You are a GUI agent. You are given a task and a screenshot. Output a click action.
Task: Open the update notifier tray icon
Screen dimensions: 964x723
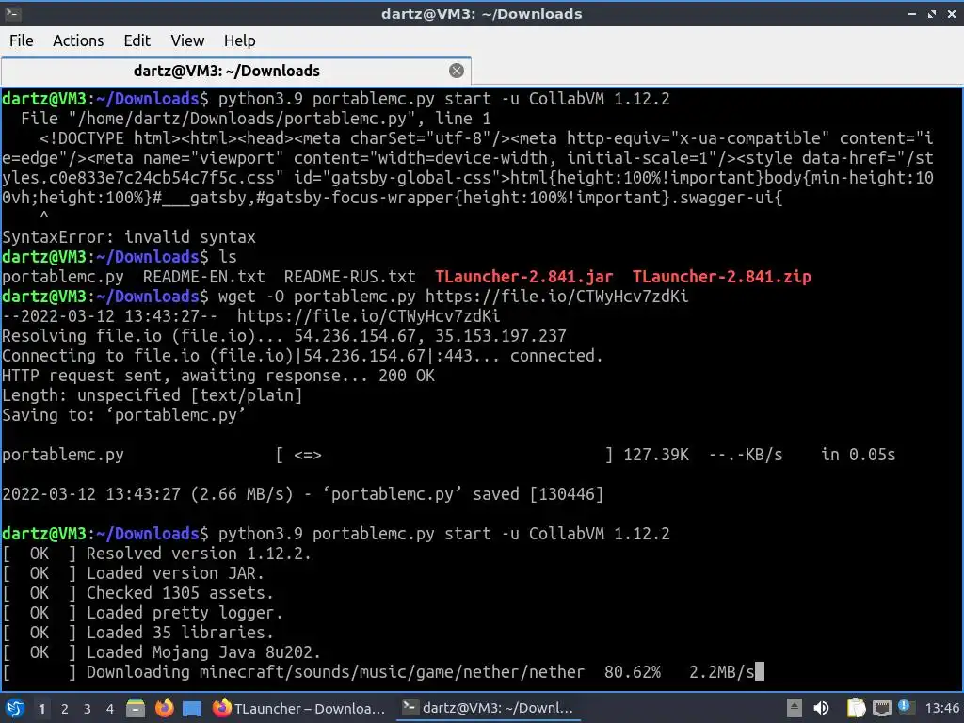(x=905, y=707)
